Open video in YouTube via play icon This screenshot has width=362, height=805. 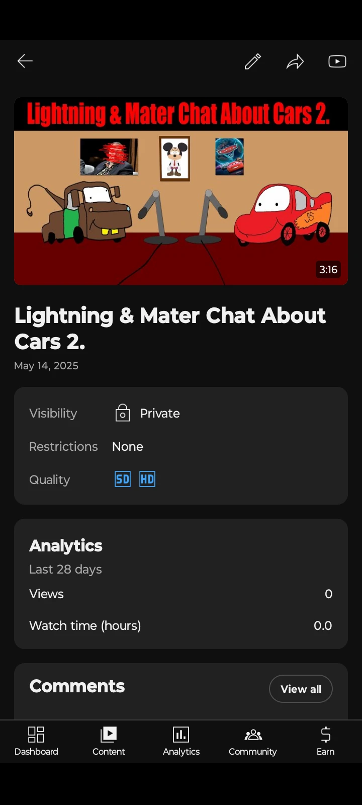[337, 61]
